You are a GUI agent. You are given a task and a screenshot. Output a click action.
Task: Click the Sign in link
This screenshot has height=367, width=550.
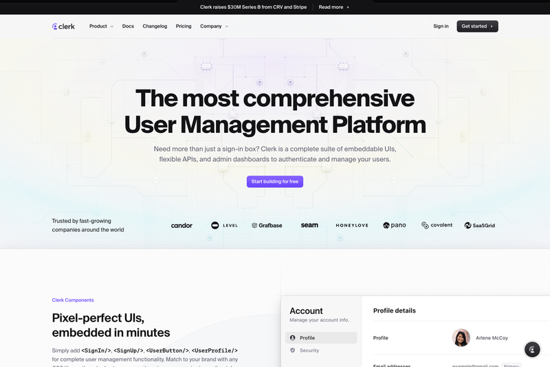pyautogui.click(x=441, y=26)
